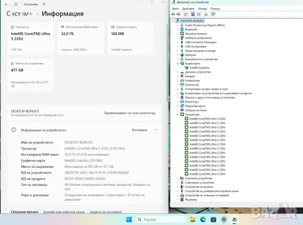The width and height of the screenshot is (303, 225).
Task: Select Софтуерни устройства tree item
Action: click(199, 182)
